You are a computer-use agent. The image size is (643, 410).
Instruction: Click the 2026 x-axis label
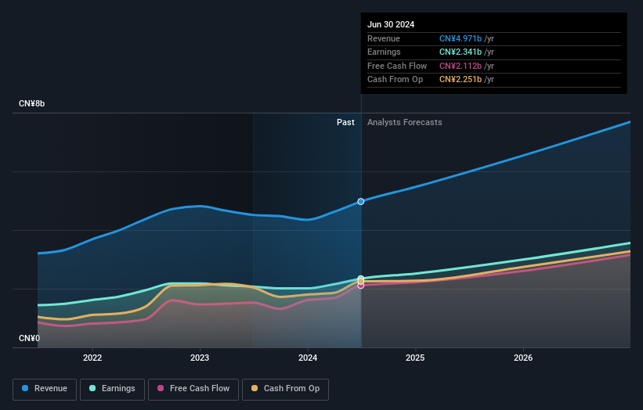coord(523,358)
